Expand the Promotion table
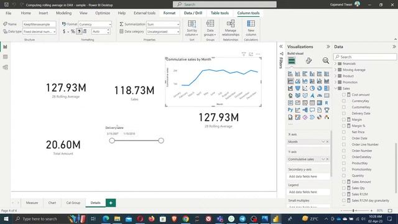This screenshot has height=224, width=398. 336,82
